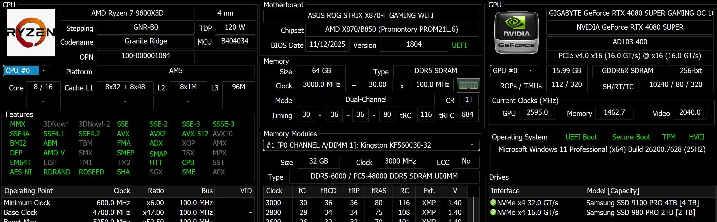The image size is (717, 222).
Task: Click green check icon for Samsung 9100 PRO drive
Action: 493,203
